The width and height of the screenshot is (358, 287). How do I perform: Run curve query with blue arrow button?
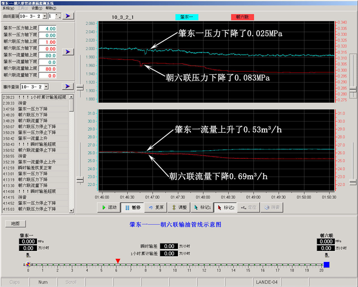click(x=68, y=16)
